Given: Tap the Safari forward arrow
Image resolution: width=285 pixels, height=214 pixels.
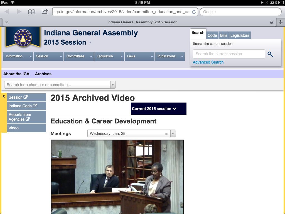Looking at the screenshot, I should [x=19, y=12].
